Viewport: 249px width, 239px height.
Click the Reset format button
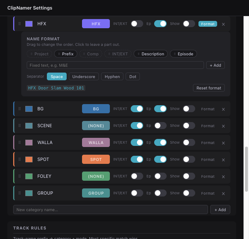209,88
